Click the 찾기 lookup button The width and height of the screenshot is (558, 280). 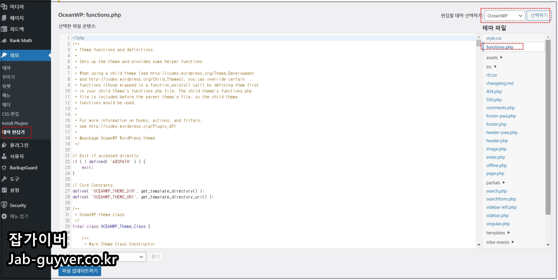(x=155, y=257)
